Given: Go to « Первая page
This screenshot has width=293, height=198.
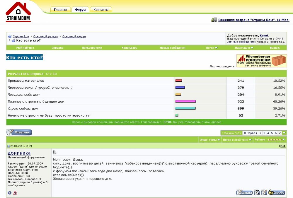Looking at the screenshot, I should pos(250,133).
